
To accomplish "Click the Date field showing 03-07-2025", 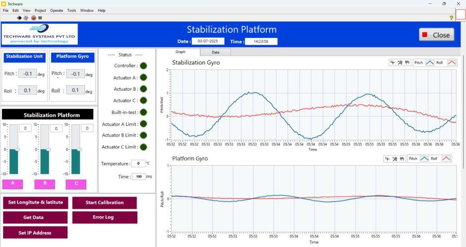I will pyautogui.click(x=208, y=41).
